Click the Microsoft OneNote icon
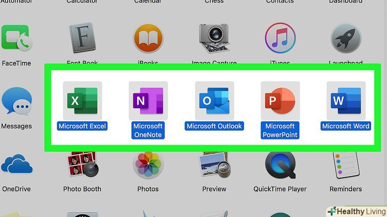387x217 pixels. pyautogui.click(x=148, y=101)
